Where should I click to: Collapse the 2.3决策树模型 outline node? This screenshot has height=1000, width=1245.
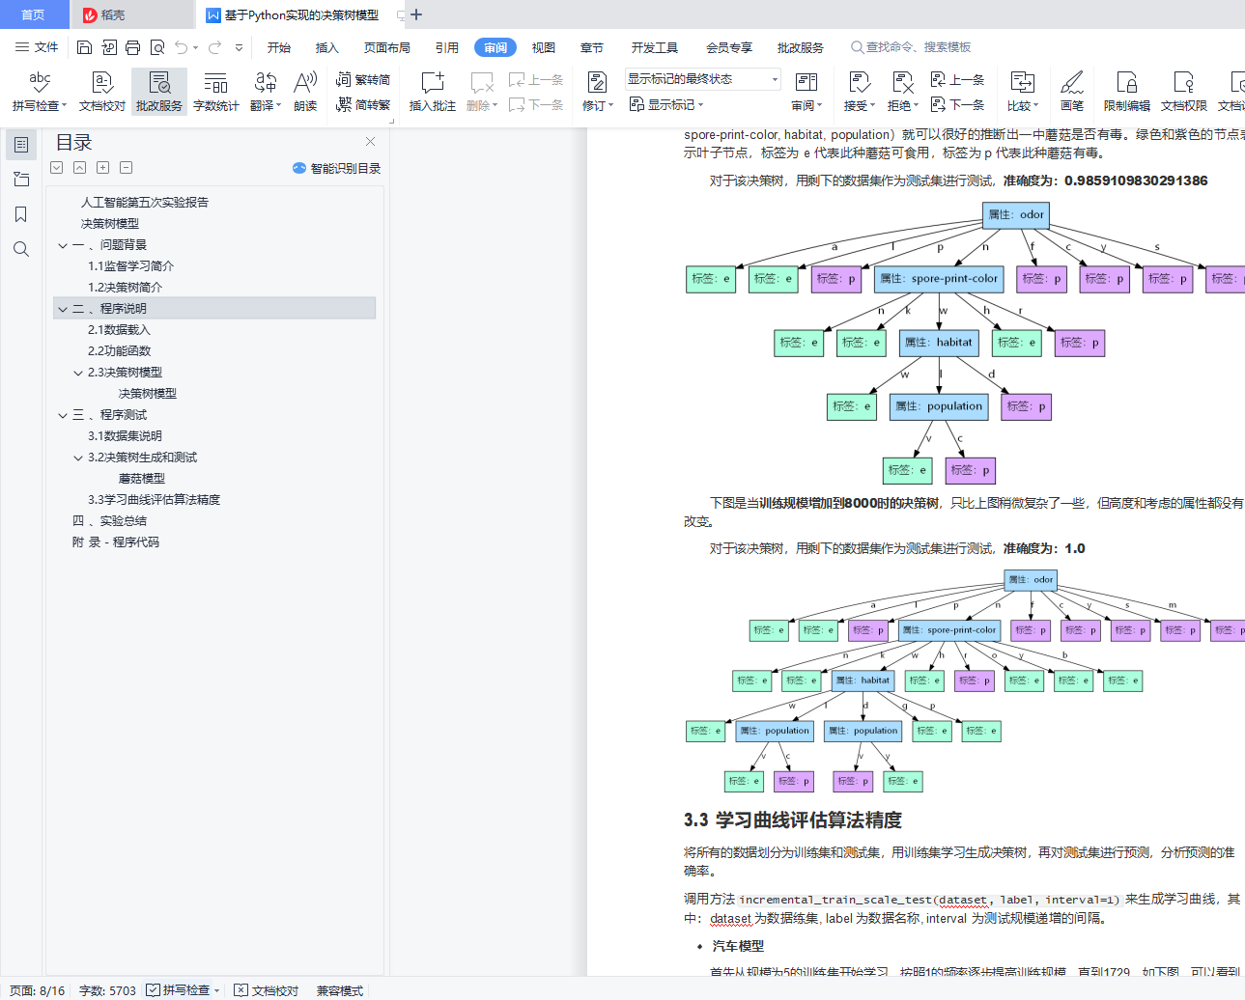(78, 373)
